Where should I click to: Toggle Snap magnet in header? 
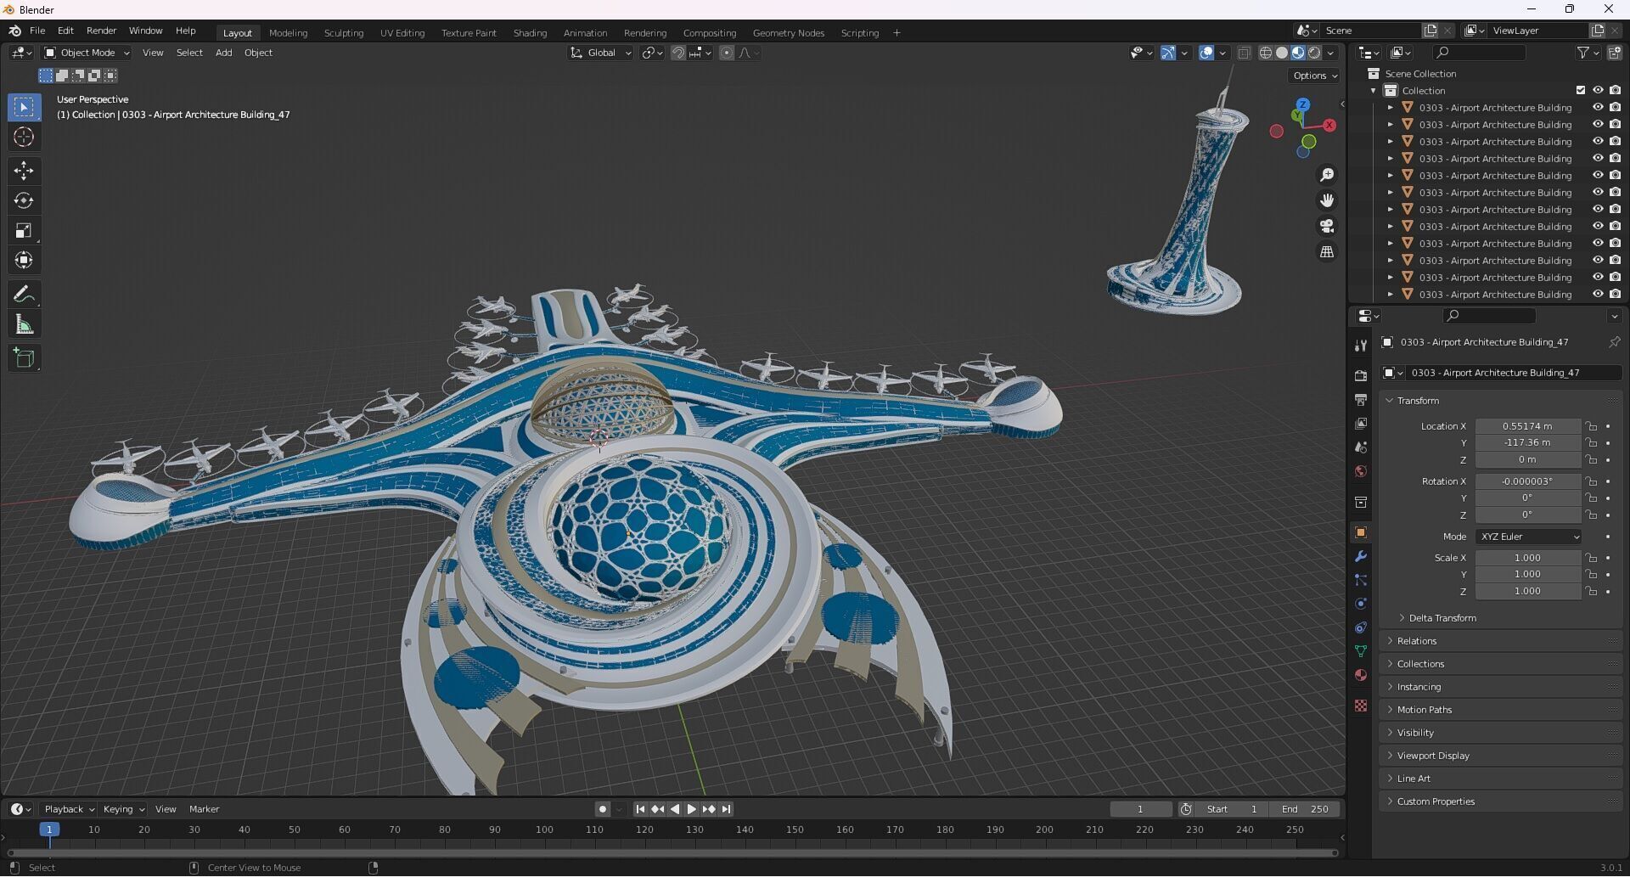click(x=678, y=53)
